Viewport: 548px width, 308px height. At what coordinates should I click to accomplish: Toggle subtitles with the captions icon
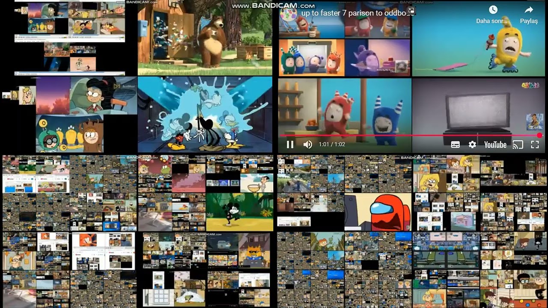point(456,145)
